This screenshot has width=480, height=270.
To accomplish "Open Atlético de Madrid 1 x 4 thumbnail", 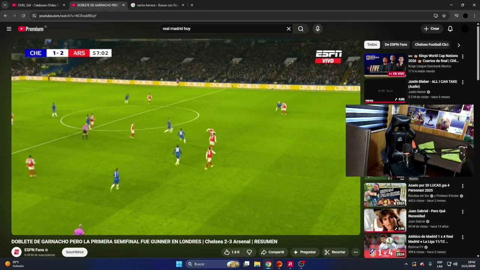I will 385,246.
